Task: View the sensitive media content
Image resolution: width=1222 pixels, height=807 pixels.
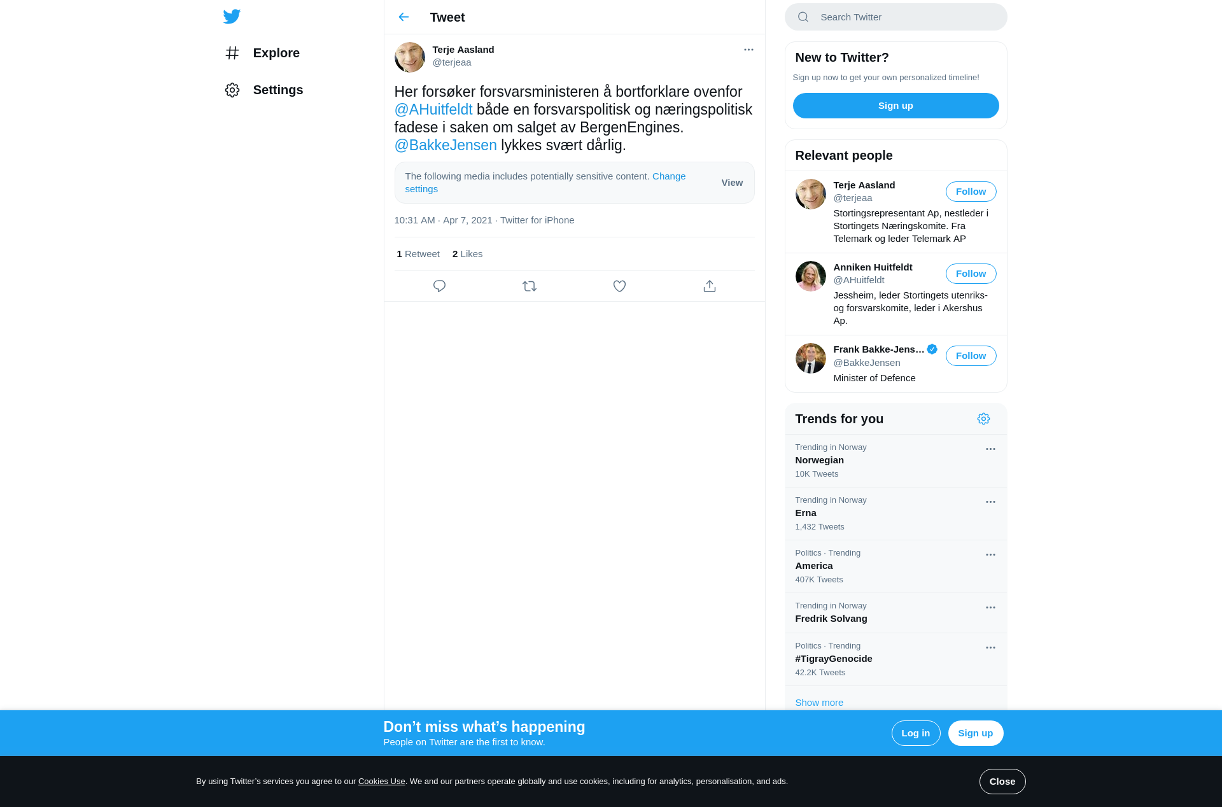Action: point(732,183)
